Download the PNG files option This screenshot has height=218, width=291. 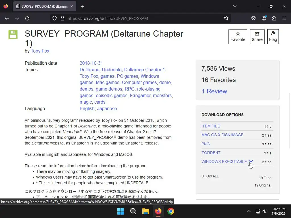click(x=206, y=144)
